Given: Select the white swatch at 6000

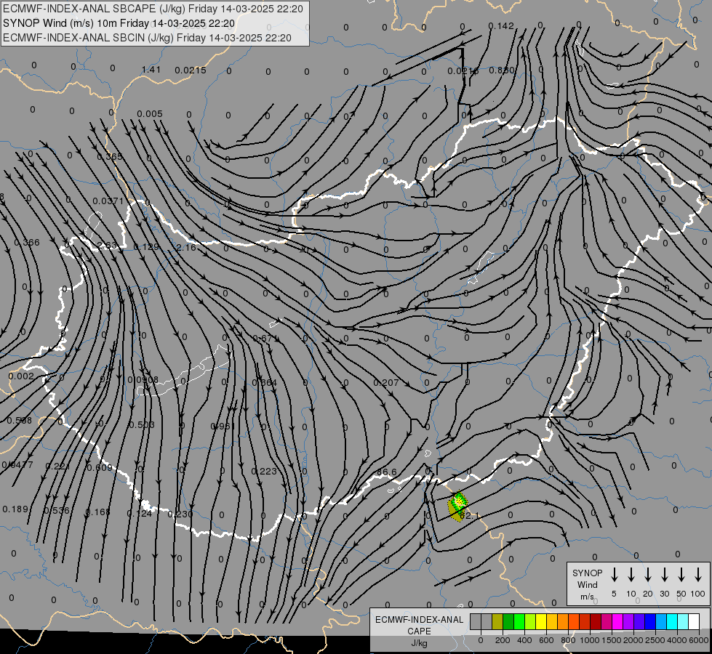Looking at the screenshot, I should (x=693, y=621).
